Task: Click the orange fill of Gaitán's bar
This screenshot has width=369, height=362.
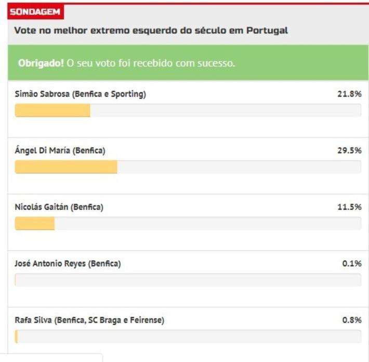Action: click(x=34, y=223)
